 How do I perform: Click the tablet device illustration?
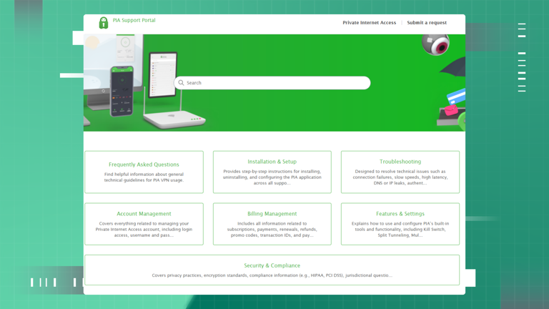(163, 74)
